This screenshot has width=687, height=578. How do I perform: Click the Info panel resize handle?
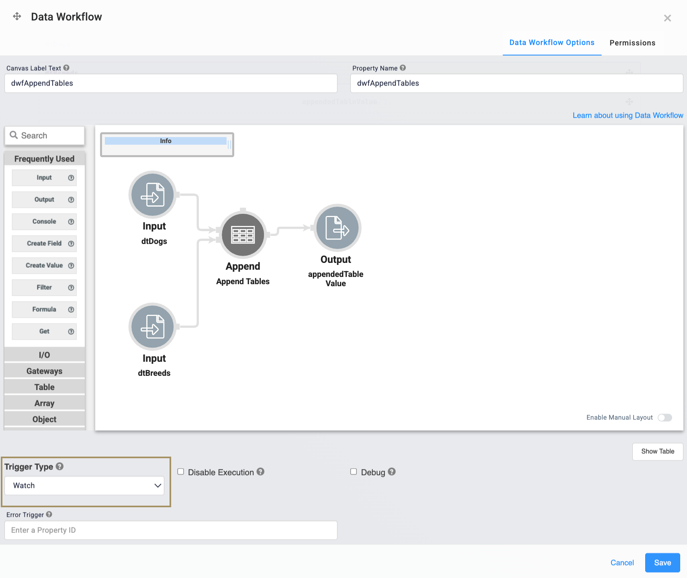coord(229,144)
